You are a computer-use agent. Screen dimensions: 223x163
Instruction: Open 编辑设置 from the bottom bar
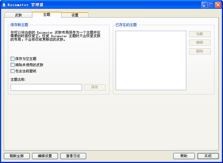point(45,156)
